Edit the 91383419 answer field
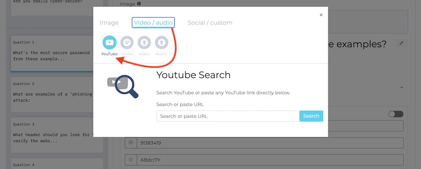The width and height of the screenshot is (421, 169). (270, 143)
